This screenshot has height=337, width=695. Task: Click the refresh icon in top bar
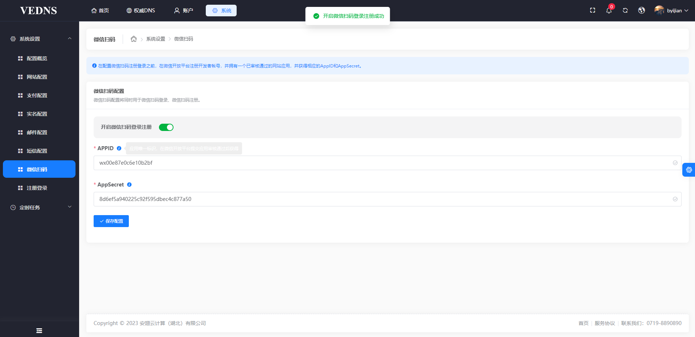pyautogui.click(x=625, y=11)
